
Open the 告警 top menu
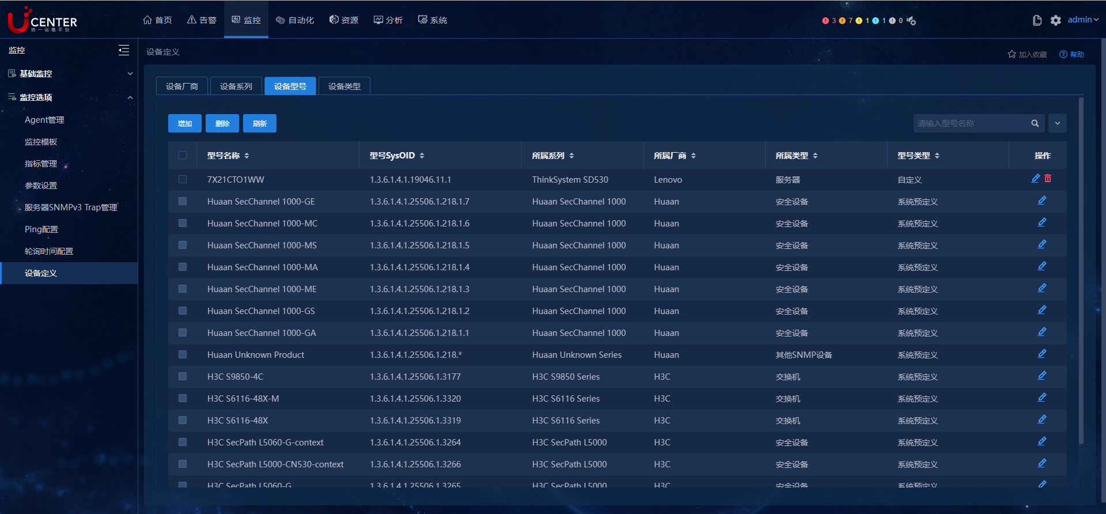[202, 20]
